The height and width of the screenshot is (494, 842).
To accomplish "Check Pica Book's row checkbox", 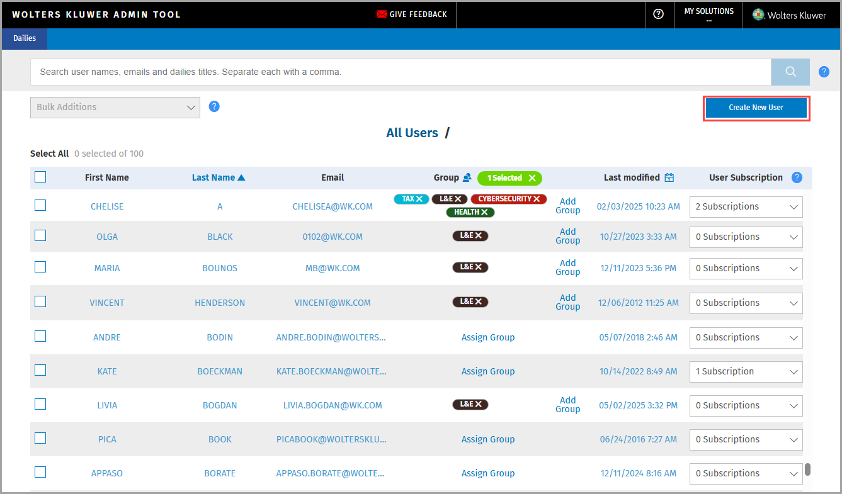I will tap(40, 438).
